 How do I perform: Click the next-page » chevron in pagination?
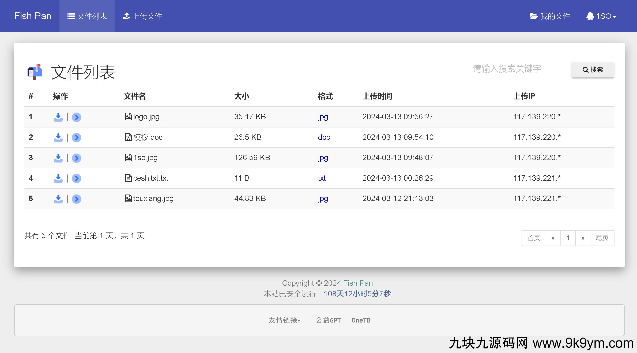583,238
